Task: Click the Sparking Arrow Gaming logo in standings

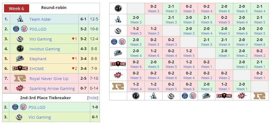Action: 20,88
